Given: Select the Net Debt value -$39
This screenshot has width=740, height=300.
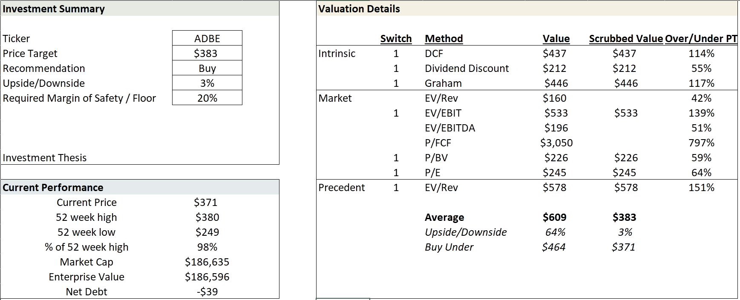Looking at the screenshot, I should pos(207,291).
